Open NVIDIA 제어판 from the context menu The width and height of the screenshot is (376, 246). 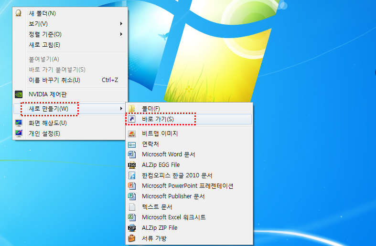70,94
